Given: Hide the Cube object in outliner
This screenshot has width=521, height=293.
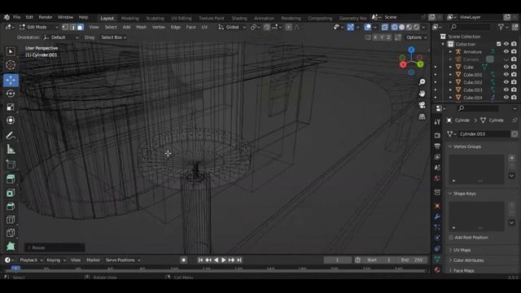Looking at the screenshot, I should click(506, 67).
